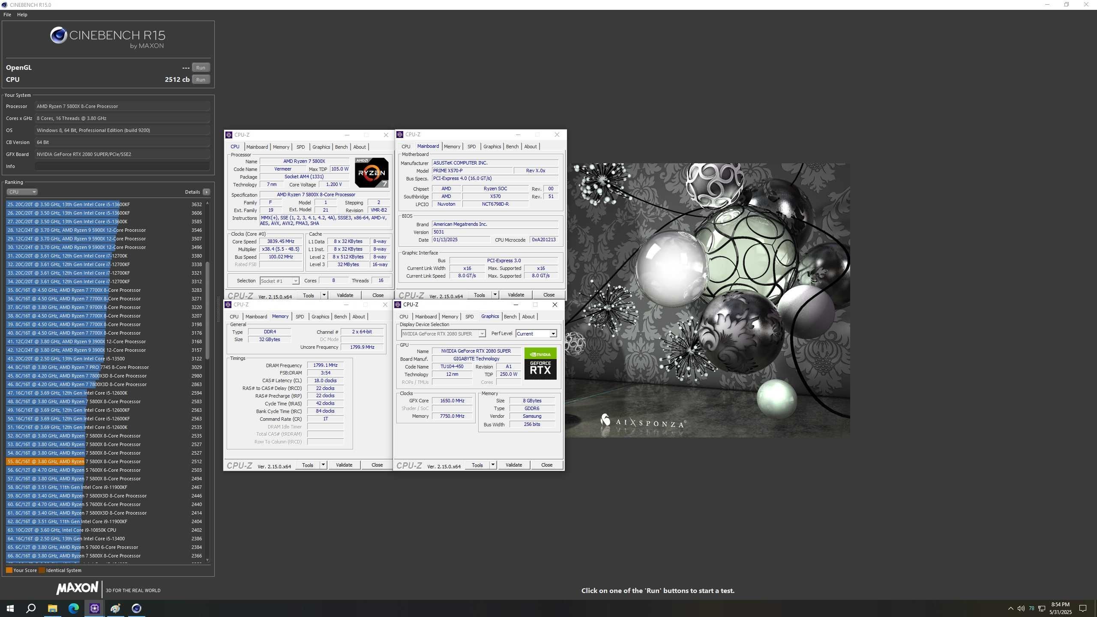Switch to CPU-Z taskbar icon
1097x617 pixels.
pyautogui.click(x=94, y=608)
